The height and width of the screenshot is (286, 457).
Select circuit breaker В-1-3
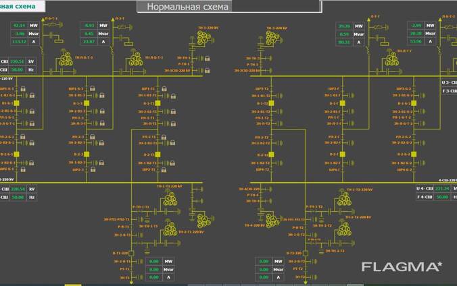[87, 103]
